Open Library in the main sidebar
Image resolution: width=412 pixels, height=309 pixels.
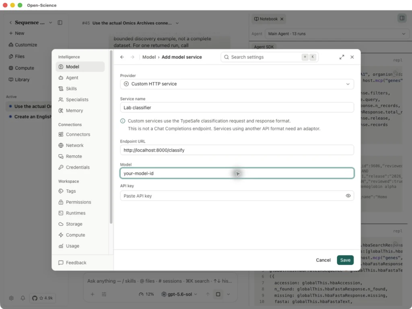[x=19, y=80]
